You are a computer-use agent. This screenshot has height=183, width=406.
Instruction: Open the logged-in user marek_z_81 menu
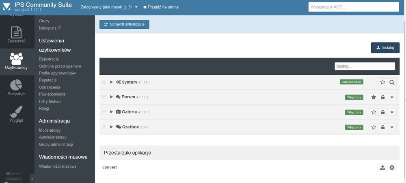coord(109,7)
